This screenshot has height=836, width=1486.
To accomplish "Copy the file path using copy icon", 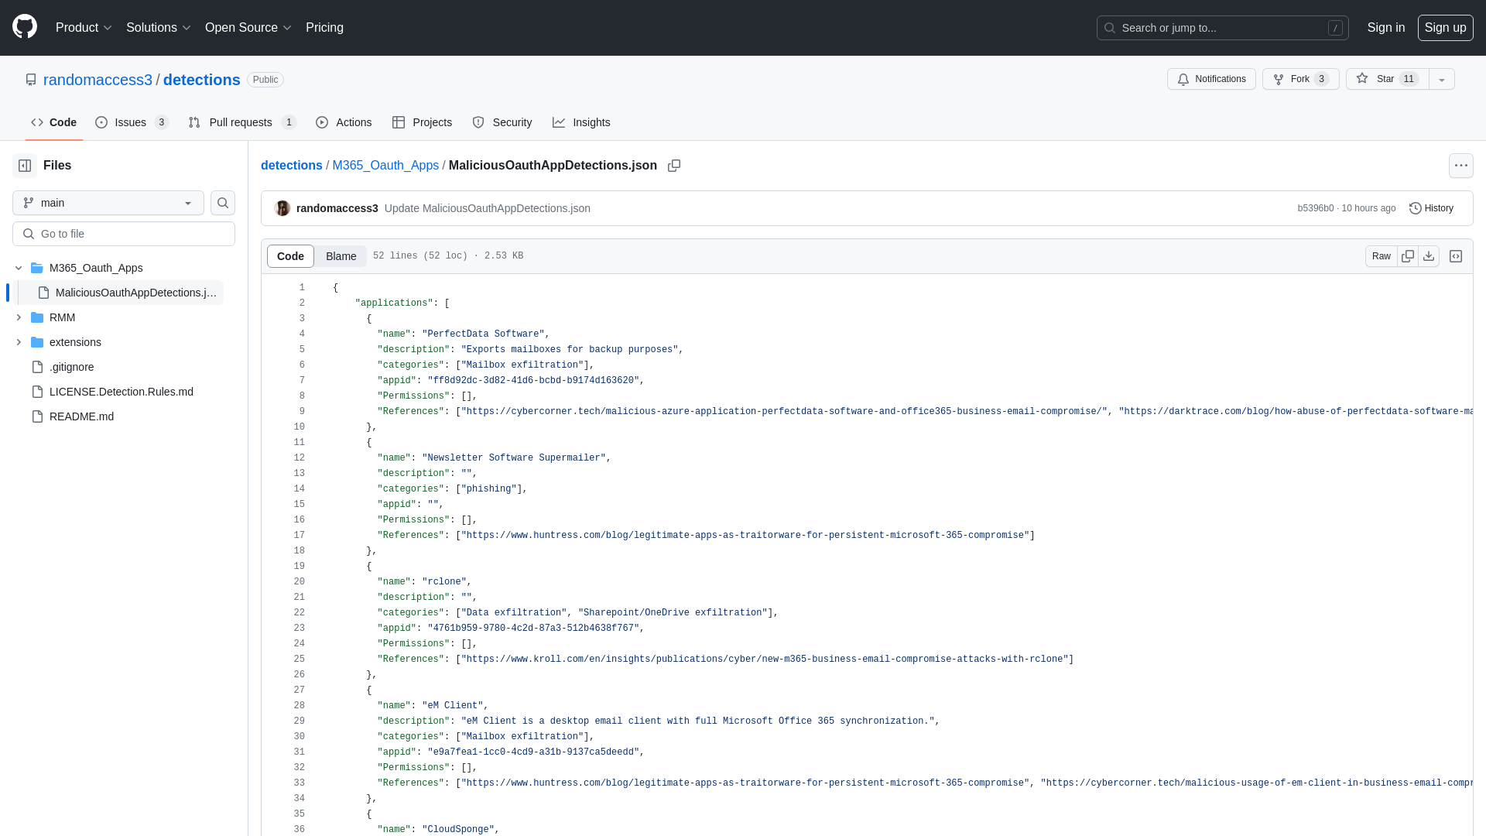I will point(674,166).
